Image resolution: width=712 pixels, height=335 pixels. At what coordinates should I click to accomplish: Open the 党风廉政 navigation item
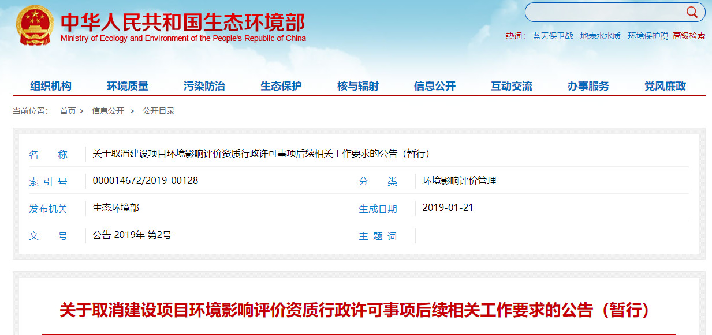click(x=665, y=86)
